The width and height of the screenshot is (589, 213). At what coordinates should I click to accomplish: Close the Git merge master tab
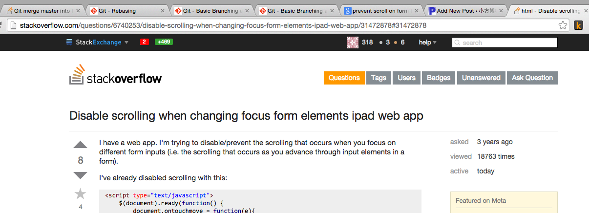pyautogui.click(x=79, y=11)
